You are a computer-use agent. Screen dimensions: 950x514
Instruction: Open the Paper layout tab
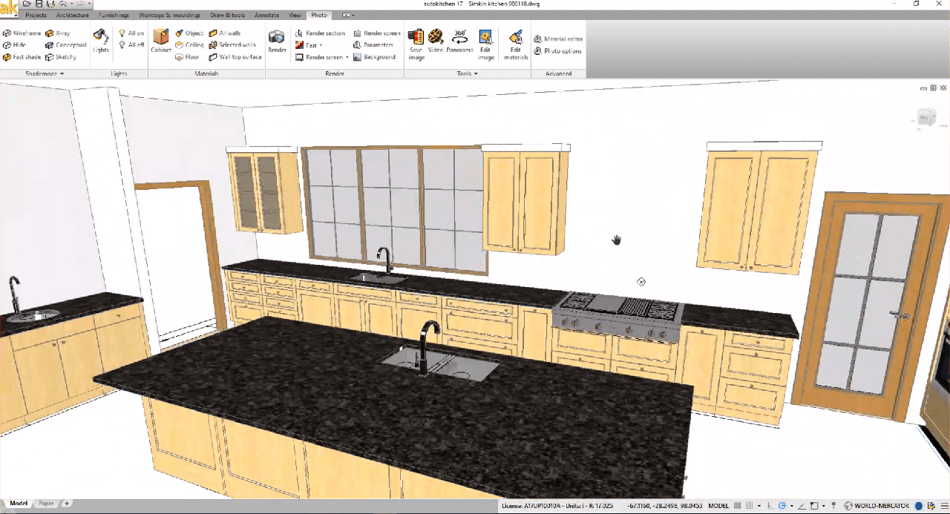click(x=46, y=504)
